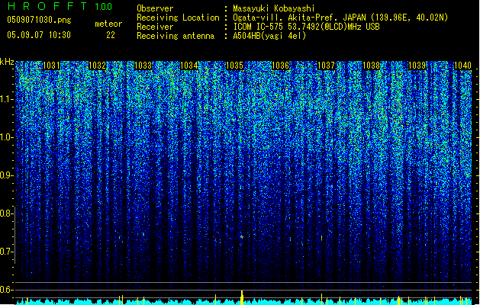This screenshot has height=305, width=480.
Task: Click the 1038 time marker
Action: (x=372, y=66)
